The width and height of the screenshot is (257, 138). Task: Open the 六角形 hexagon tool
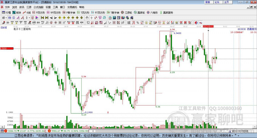pyautogui.click(x=152, y=13)
